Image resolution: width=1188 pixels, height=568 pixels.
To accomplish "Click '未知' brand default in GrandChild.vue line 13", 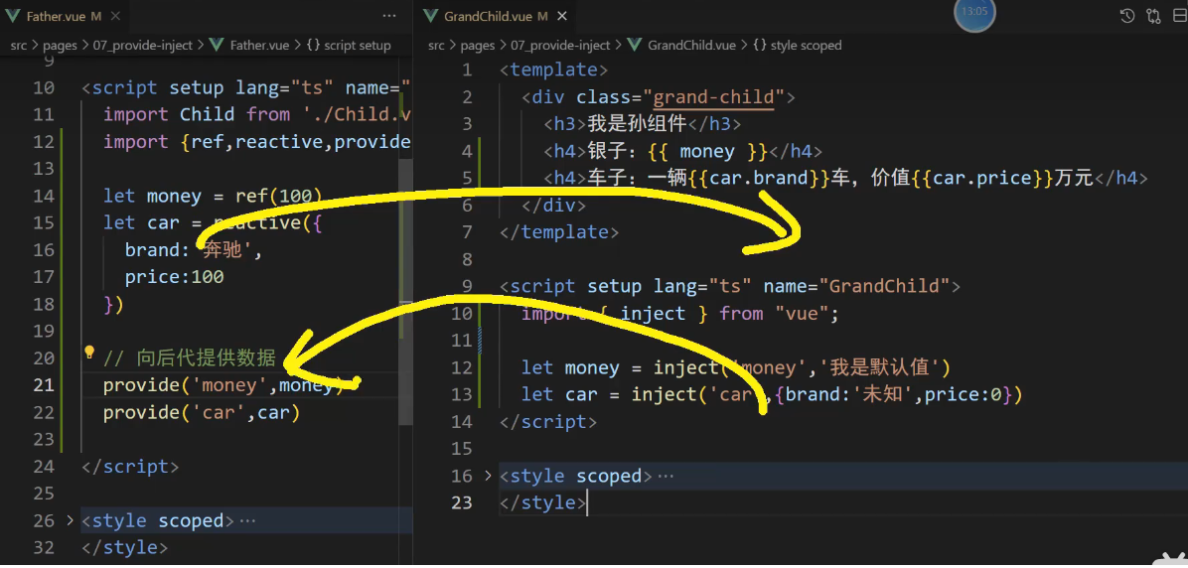I will click(885, 394).
